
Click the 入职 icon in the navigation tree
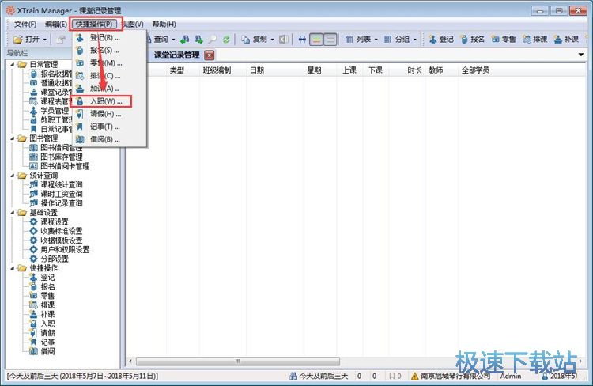[34, 324]
